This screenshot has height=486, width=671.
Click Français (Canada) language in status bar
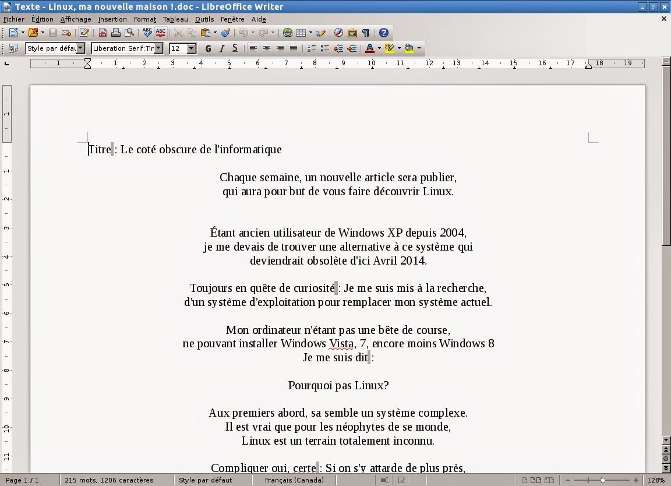(x=294, y=480)
